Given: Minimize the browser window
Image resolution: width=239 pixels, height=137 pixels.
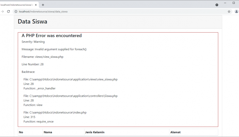Looking at the screenshot, I should point(225,3).
